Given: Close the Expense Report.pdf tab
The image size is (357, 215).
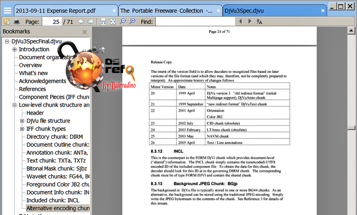Looking at the screenshot, I should (114, 10).
